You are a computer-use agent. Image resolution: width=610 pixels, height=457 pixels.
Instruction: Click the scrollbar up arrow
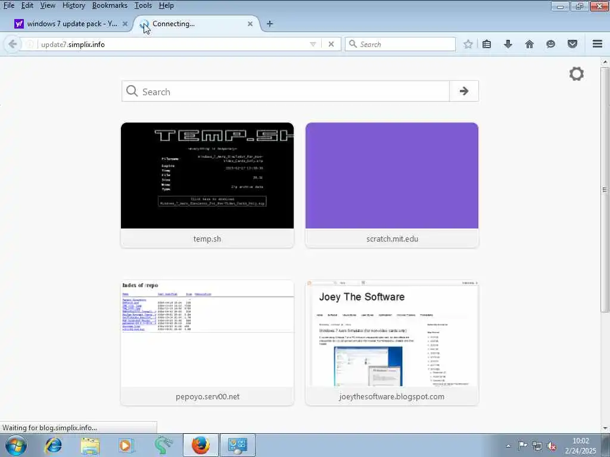(605, 62)
